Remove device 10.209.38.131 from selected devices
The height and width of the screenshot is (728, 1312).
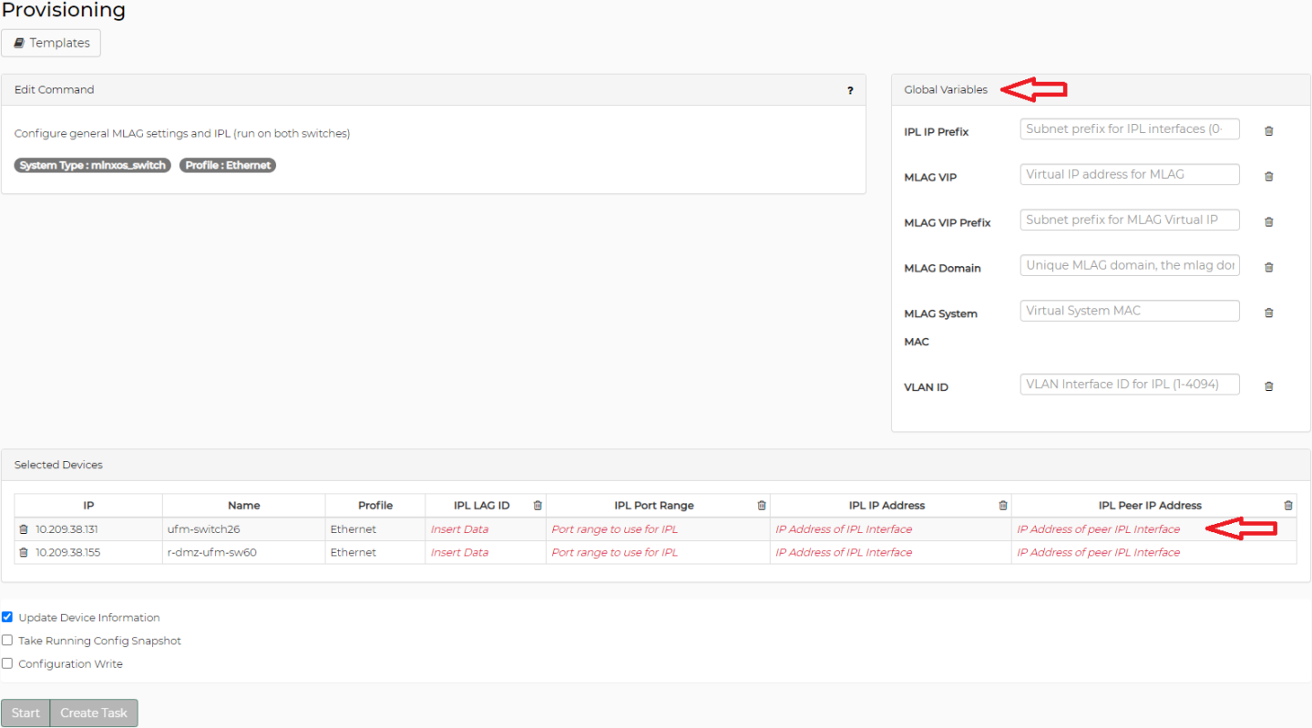coord(24,529)
